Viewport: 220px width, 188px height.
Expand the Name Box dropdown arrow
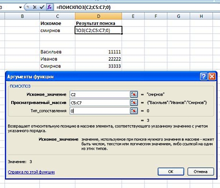20,7
